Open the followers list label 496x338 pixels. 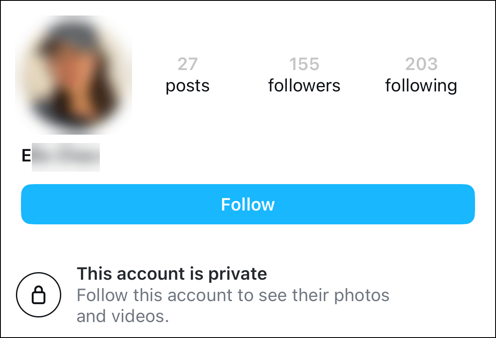pos(304,86)
